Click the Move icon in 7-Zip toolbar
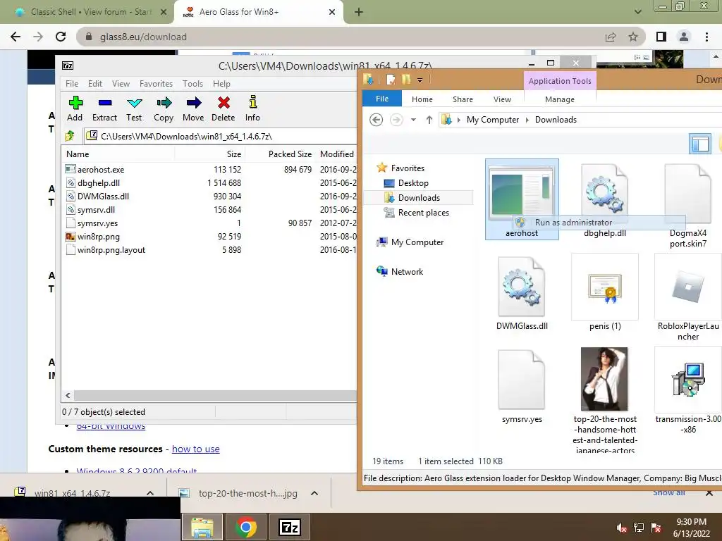This screenshot has height=541, width=722. (193, 108)
